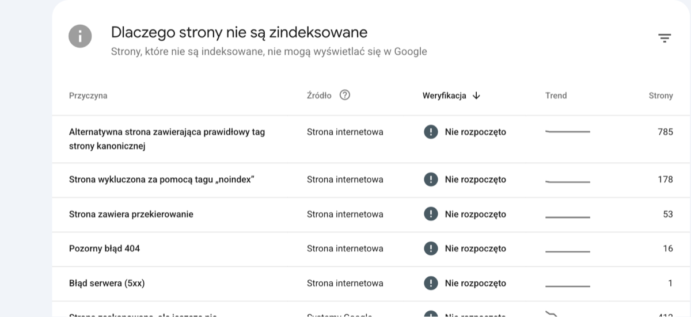The height and width of the screenshot is (317, 691).
Task: Open the Strona zawiera przekierowanie row
Action: [x=371, y=215]
